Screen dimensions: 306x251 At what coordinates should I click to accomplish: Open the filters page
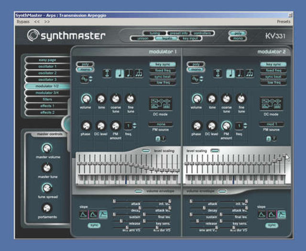(x=47, y=99)
